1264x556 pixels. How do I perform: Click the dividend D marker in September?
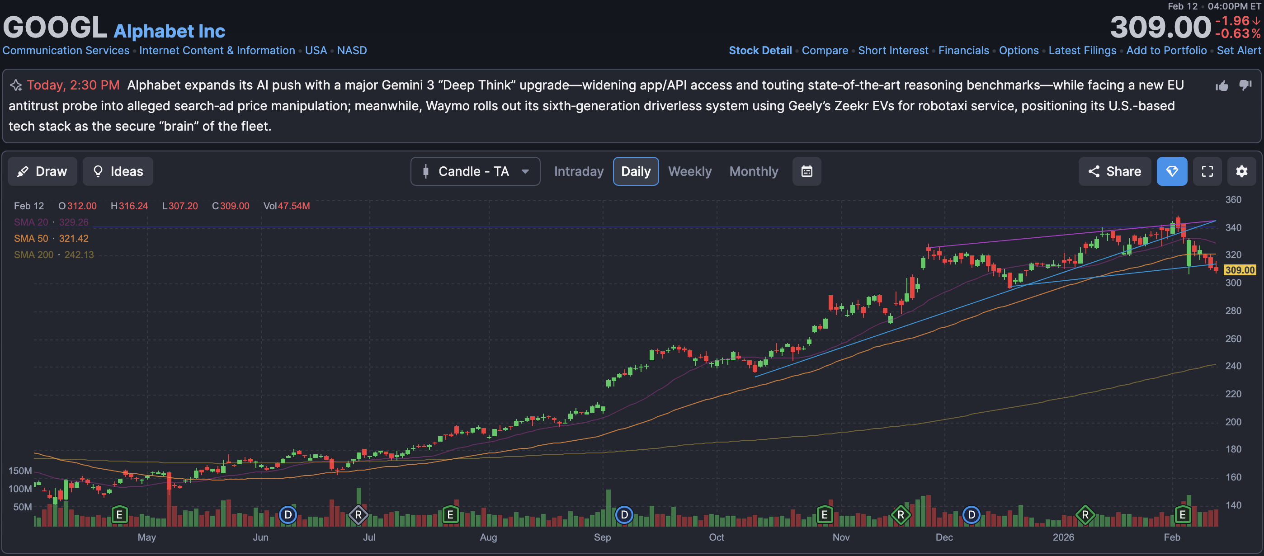624,515
